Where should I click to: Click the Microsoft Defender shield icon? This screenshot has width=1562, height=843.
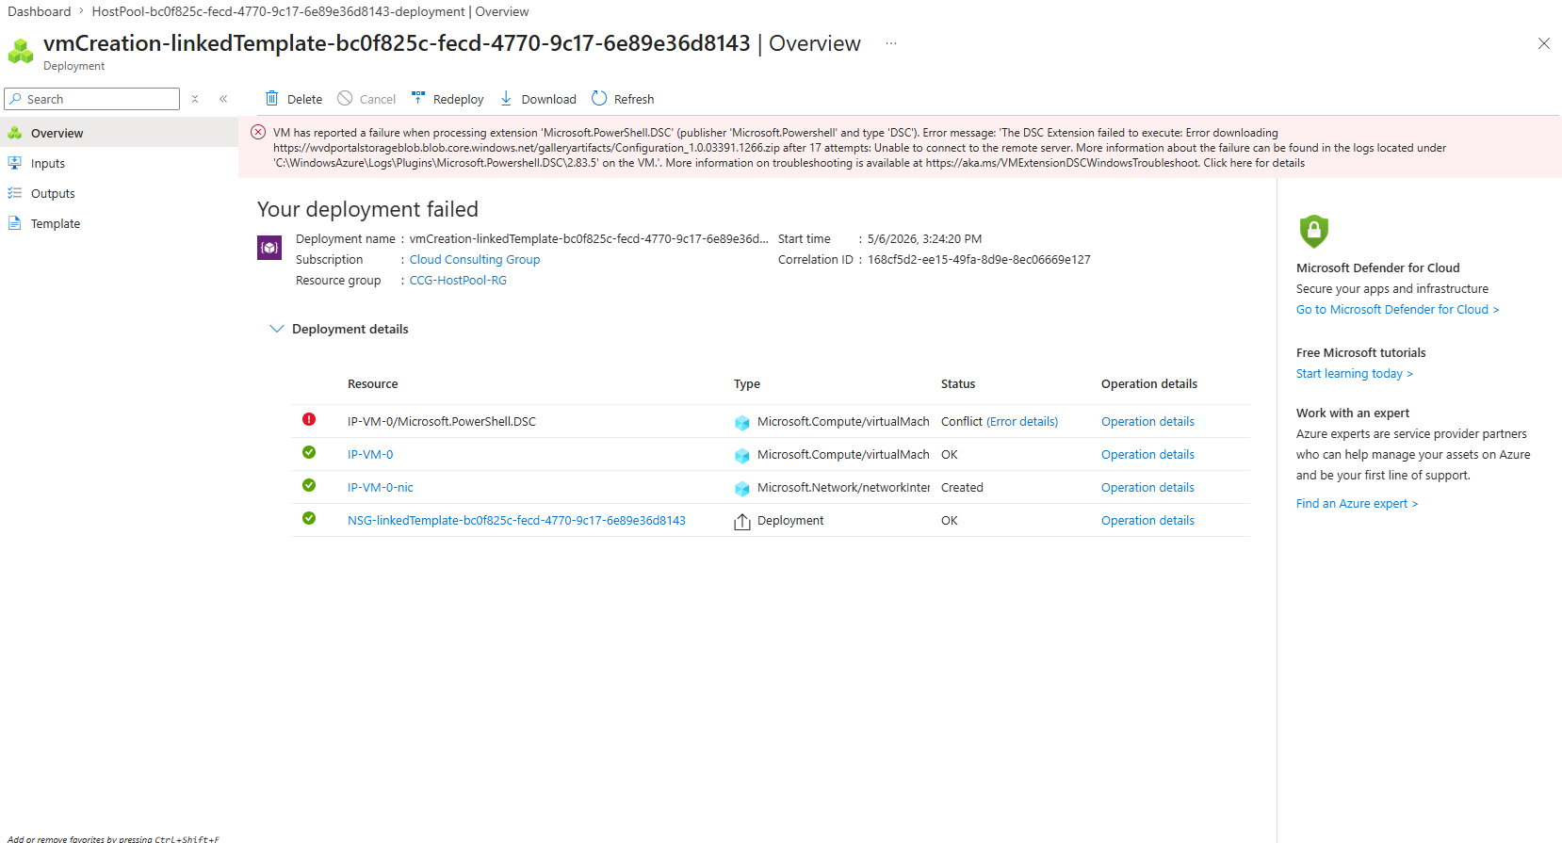pos(1313,231)
